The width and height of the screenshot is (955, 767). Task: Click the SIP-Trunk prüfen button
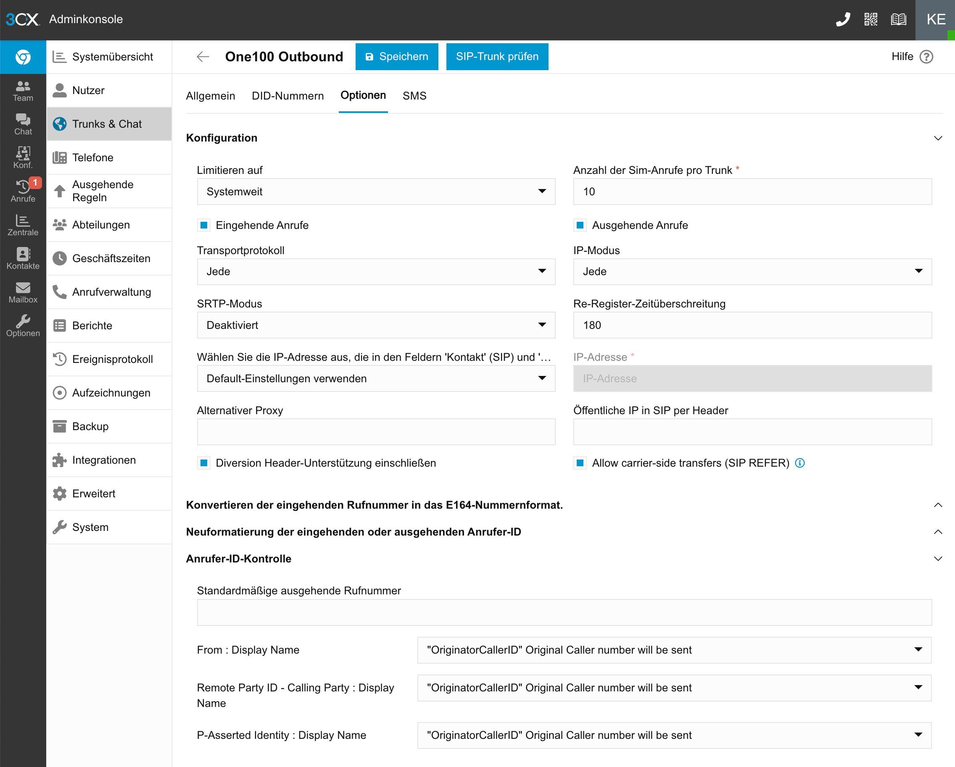pos(497,57)
